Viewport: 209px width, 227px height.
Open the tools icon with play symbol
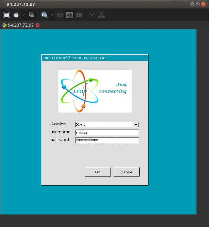coord(79,15)
